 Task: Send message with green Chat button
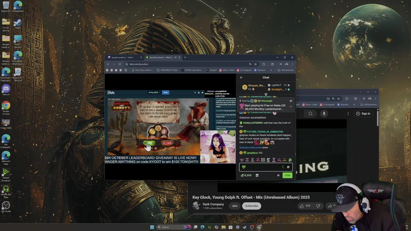tap(287, 175)
